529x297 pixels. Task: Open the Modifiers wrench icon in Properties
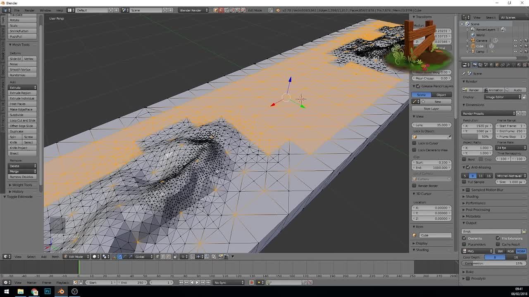[x=508, y=65]
